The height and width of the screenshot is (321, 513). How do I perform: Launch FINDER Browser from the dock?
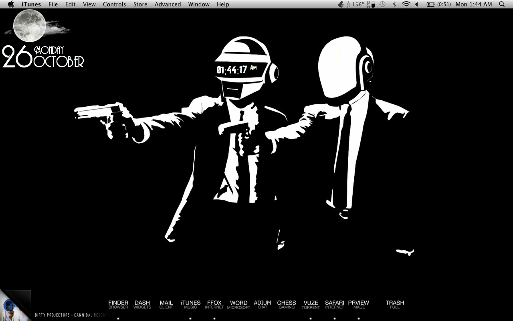click(x=118, y=305)
